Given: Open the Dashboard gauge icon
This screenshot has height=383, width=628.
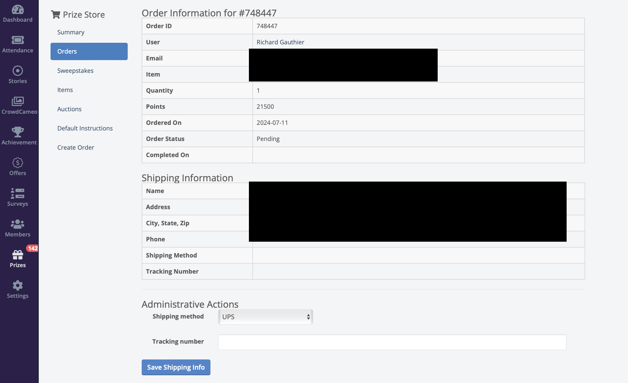Looking at the screenshot, I should [x=18, y=10].
